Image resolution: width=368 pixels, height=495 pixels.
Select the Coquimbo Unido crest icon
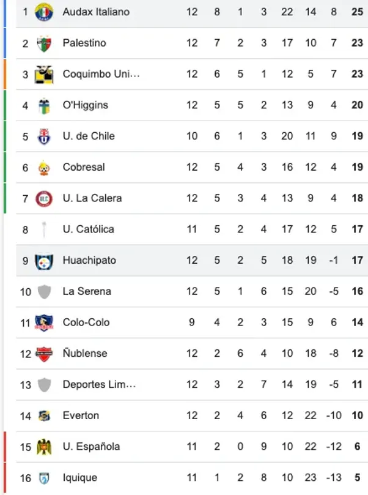pyautogui.click(x=44, y=74)
